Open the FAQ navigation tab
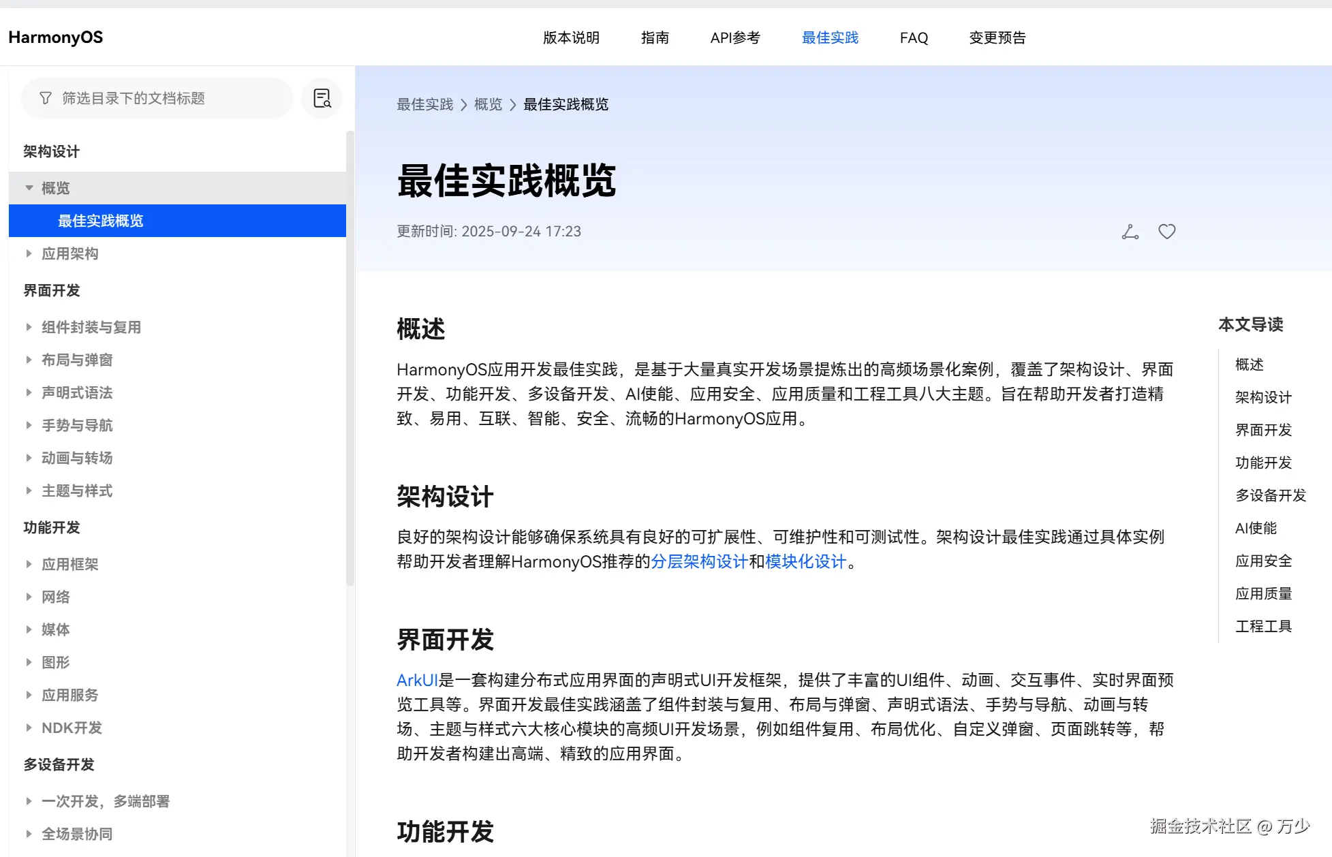 click(914, 38)
